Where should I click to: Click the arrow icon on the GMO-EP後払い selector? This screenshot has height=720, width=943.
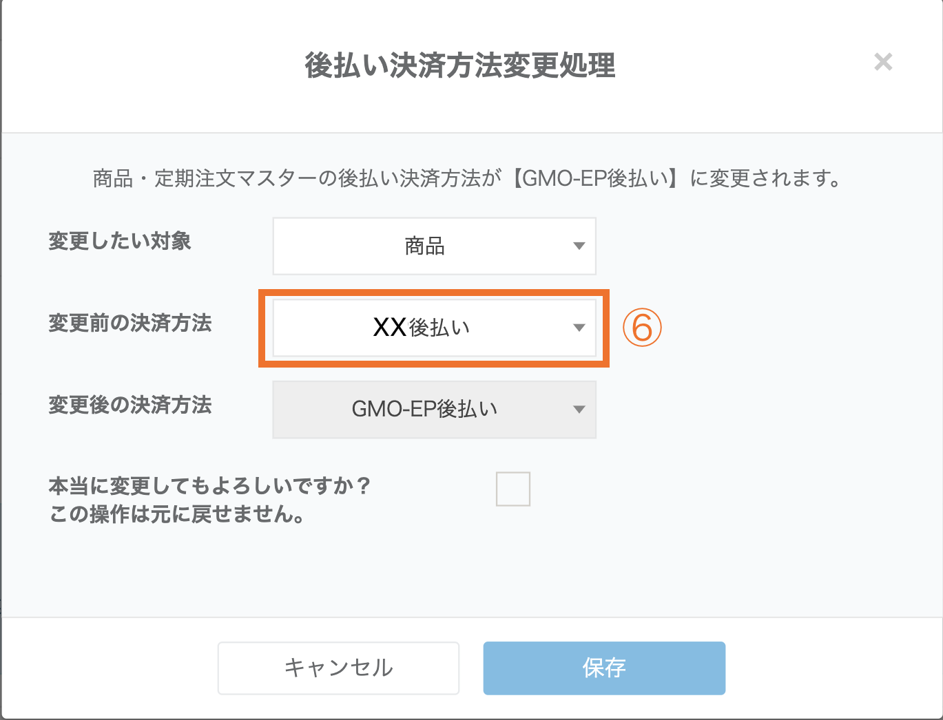pos(579,410)
